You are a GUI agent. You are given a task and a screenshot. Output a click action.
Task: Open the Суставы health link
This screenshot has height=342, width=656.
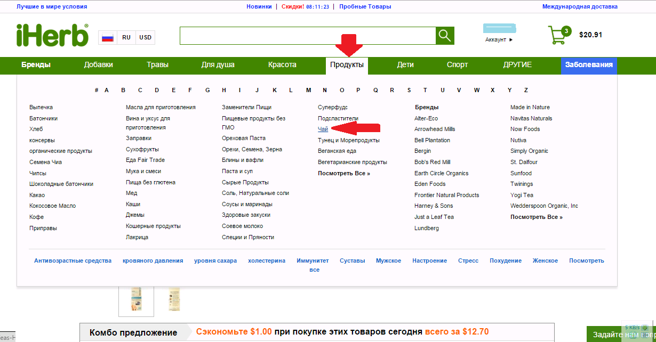coord(353,260)
